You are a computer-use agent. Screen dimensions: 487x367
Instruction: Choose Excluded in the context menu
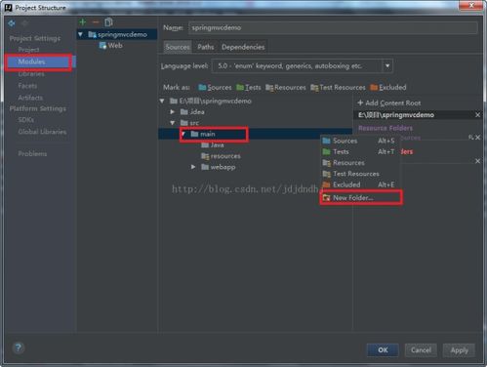[360, 184]
